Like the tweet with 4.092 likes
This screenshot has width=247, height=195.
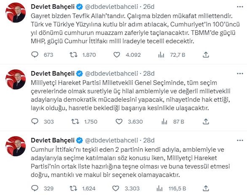[x=117, y=55]
